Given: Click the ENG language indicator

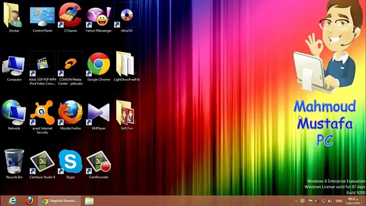Looking at the screenshot, I should (x=339, y=201).
